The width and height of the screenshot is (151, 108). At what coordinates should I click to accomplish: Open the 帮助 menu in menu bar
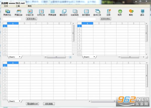(x=30, y=6)
